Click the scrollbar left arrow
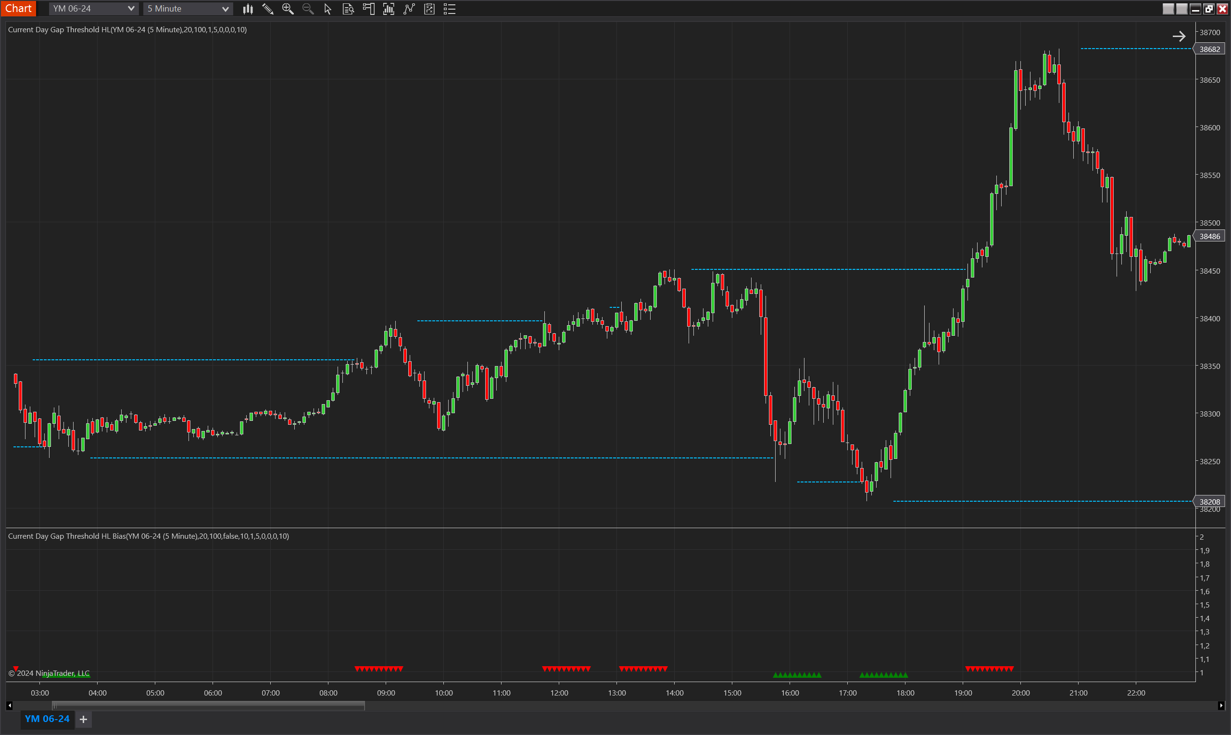1231x735 pixels. [10, 705]
